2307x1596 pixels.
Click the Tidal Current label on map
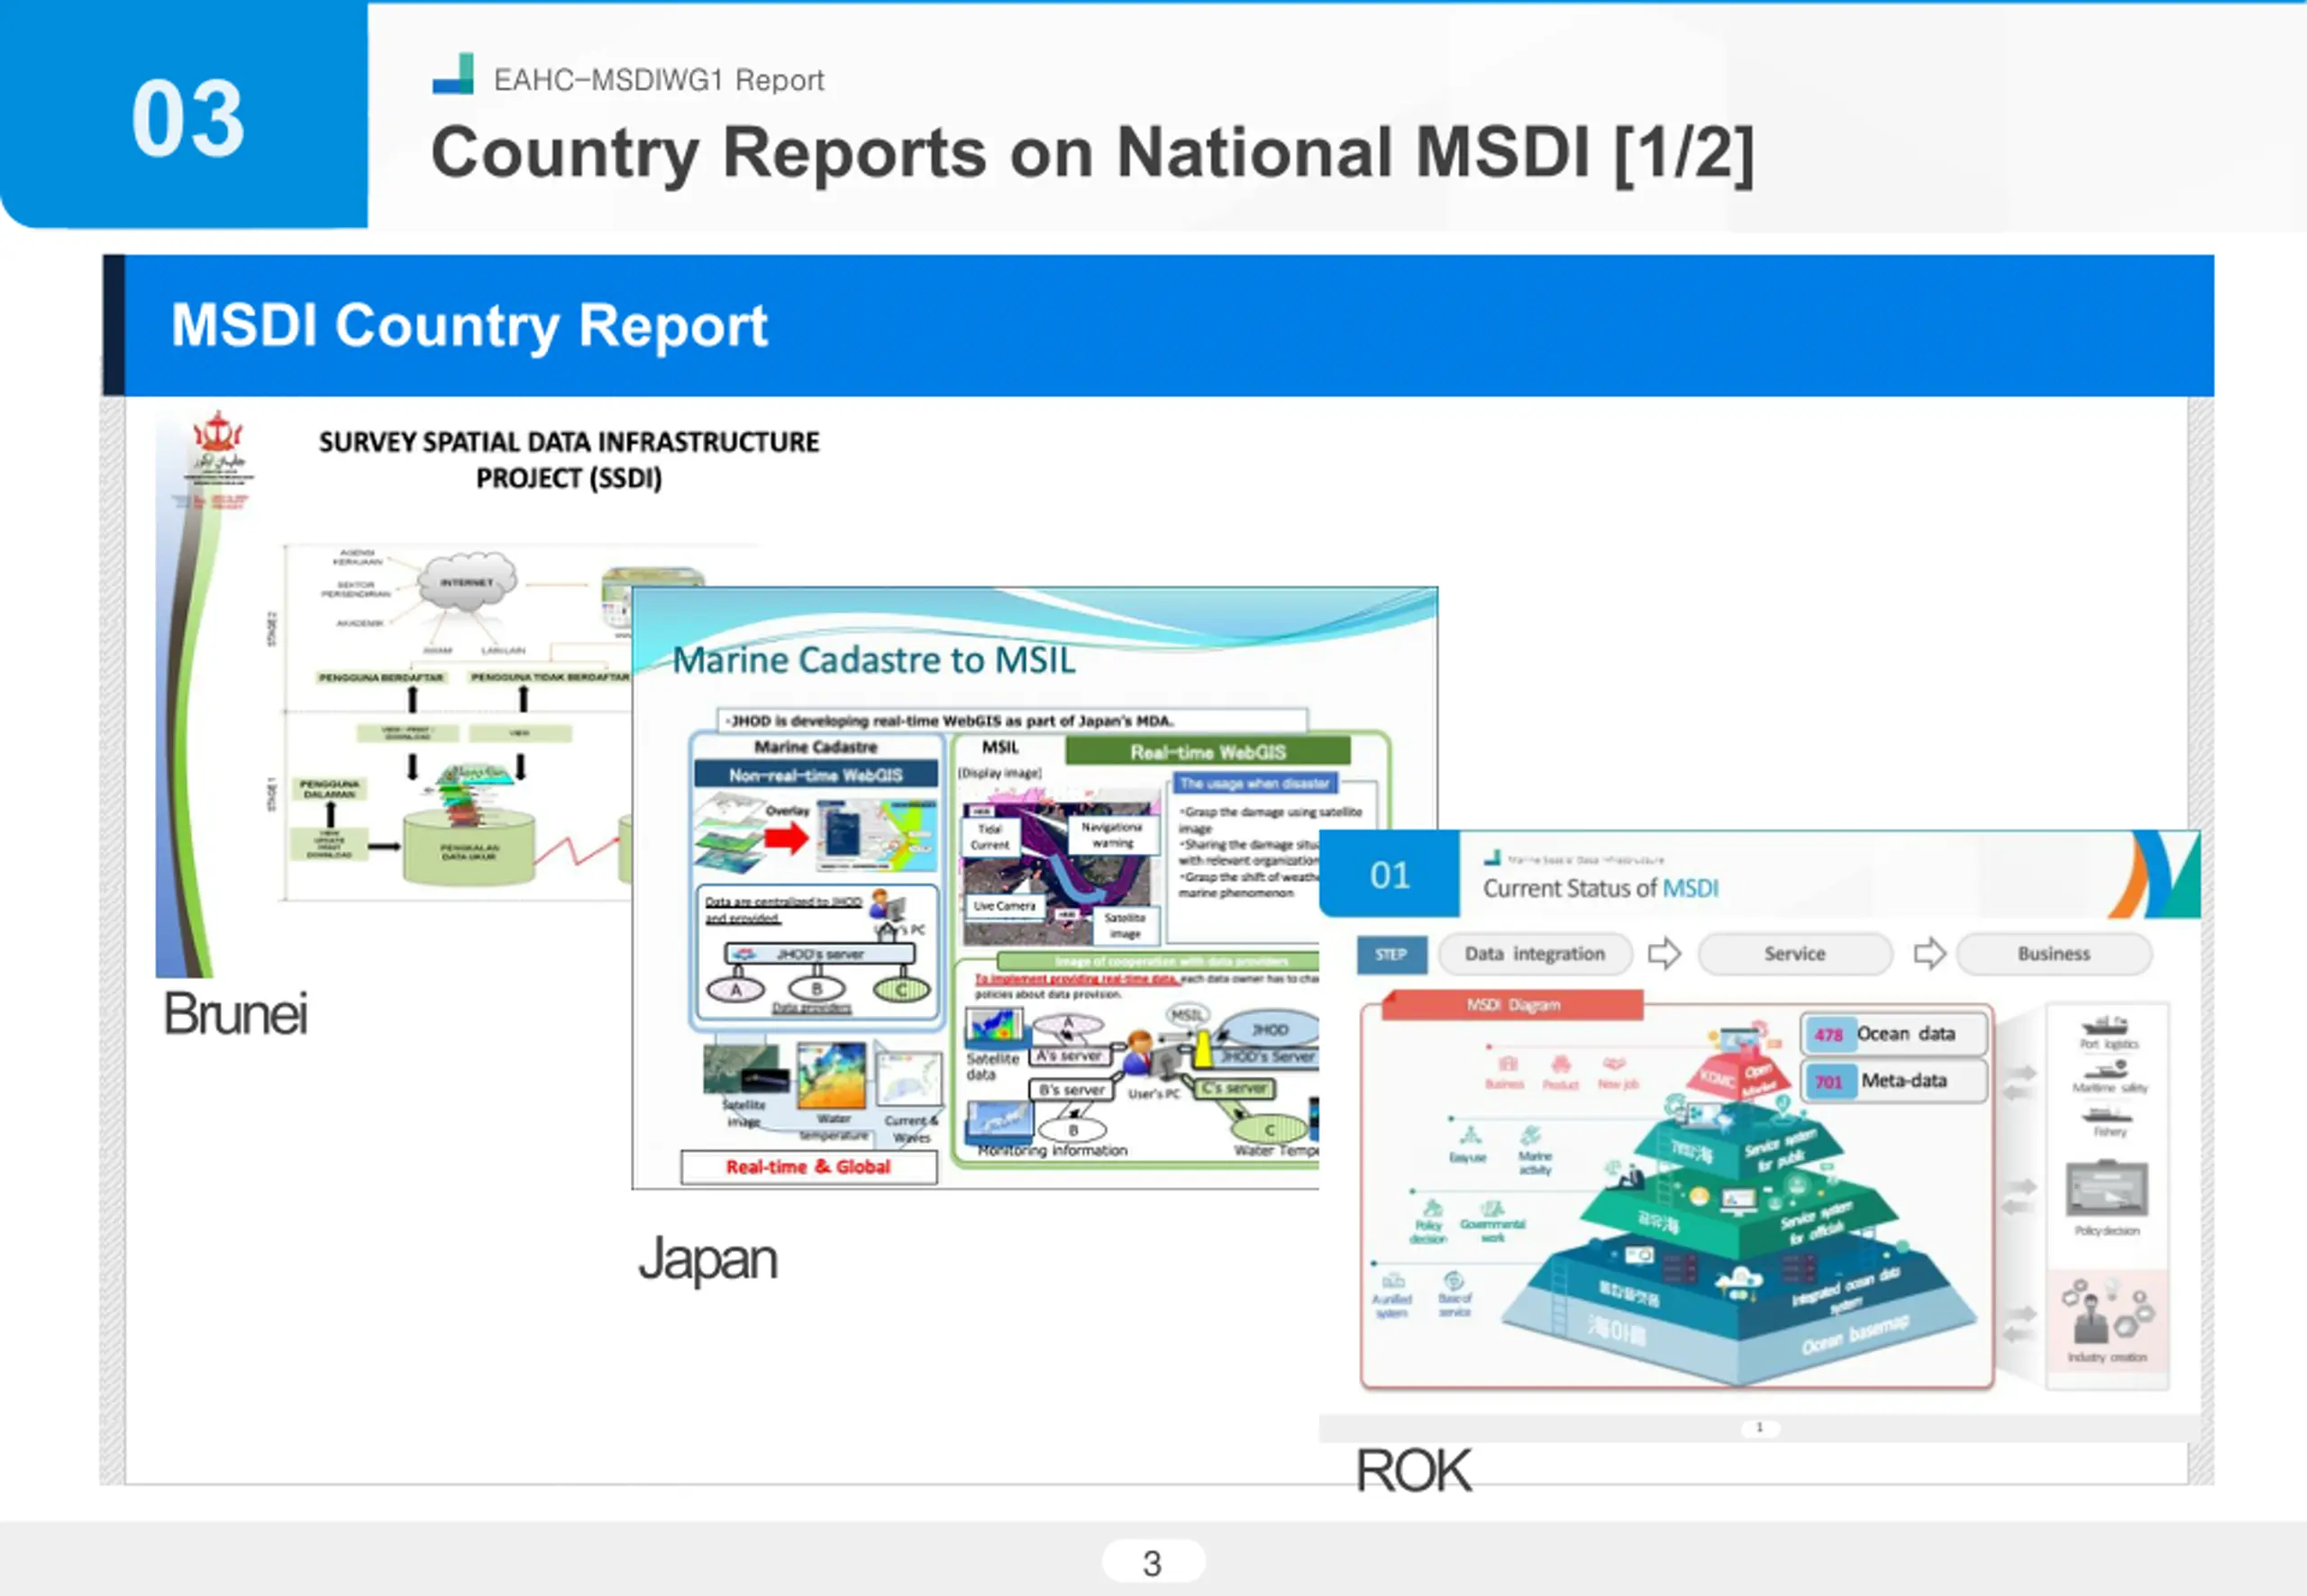click(x=989, y=837)
